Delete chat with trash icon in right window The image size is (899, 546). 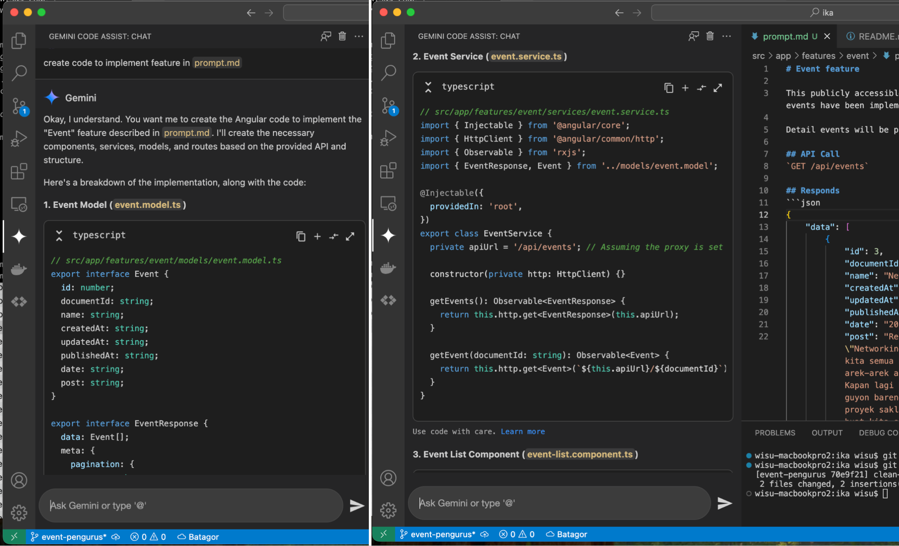[x=710, y=36]
